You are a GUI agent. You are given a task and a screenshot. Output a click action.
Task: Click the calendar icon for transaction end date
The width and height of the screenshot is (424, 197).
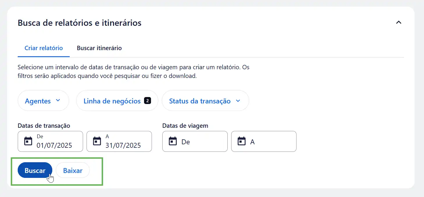coord(97,141)
